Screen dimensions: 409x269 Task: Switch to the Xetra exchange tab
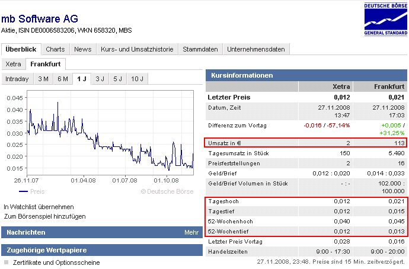point(14,64)
